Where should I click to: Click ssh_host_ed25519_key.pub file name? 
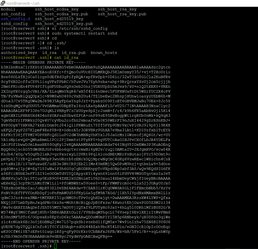tap(64, 24)
